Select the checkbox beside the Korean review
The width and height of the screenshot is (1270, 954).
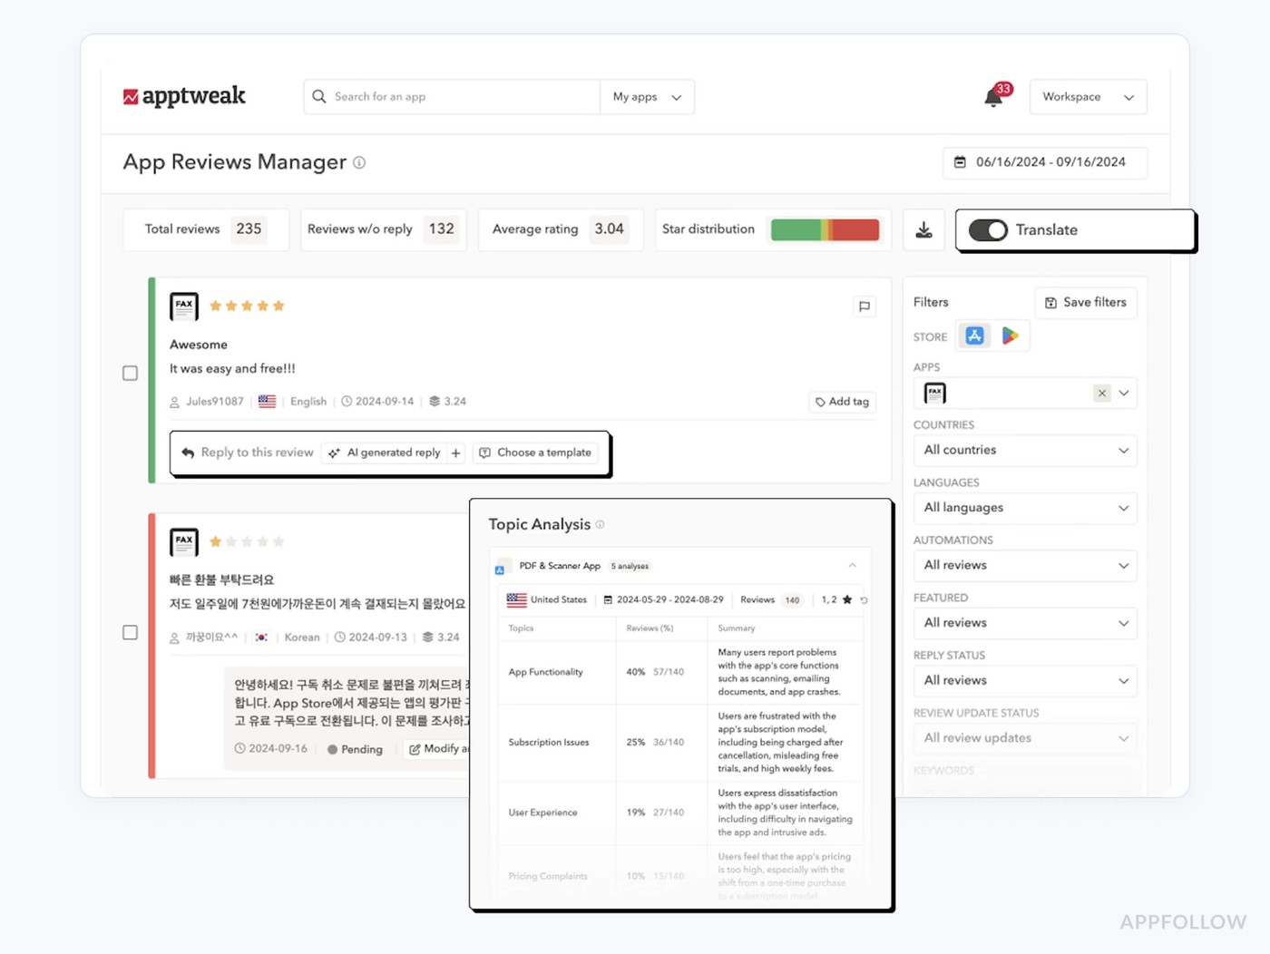pyautogui.click(x=130, y=633)
